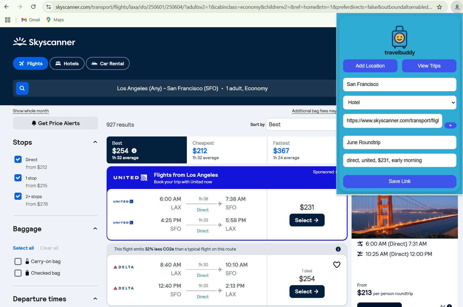Viewport: 463px width, 307px height.
Task: Click the Flights from Los Angeles banner heading
Action: [186, 175]
